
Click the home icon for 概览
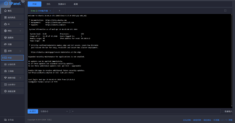click(5, 11)
